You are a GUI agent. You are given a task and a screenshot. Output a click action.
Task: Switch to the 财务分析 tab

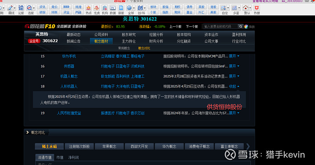[156, 41]
